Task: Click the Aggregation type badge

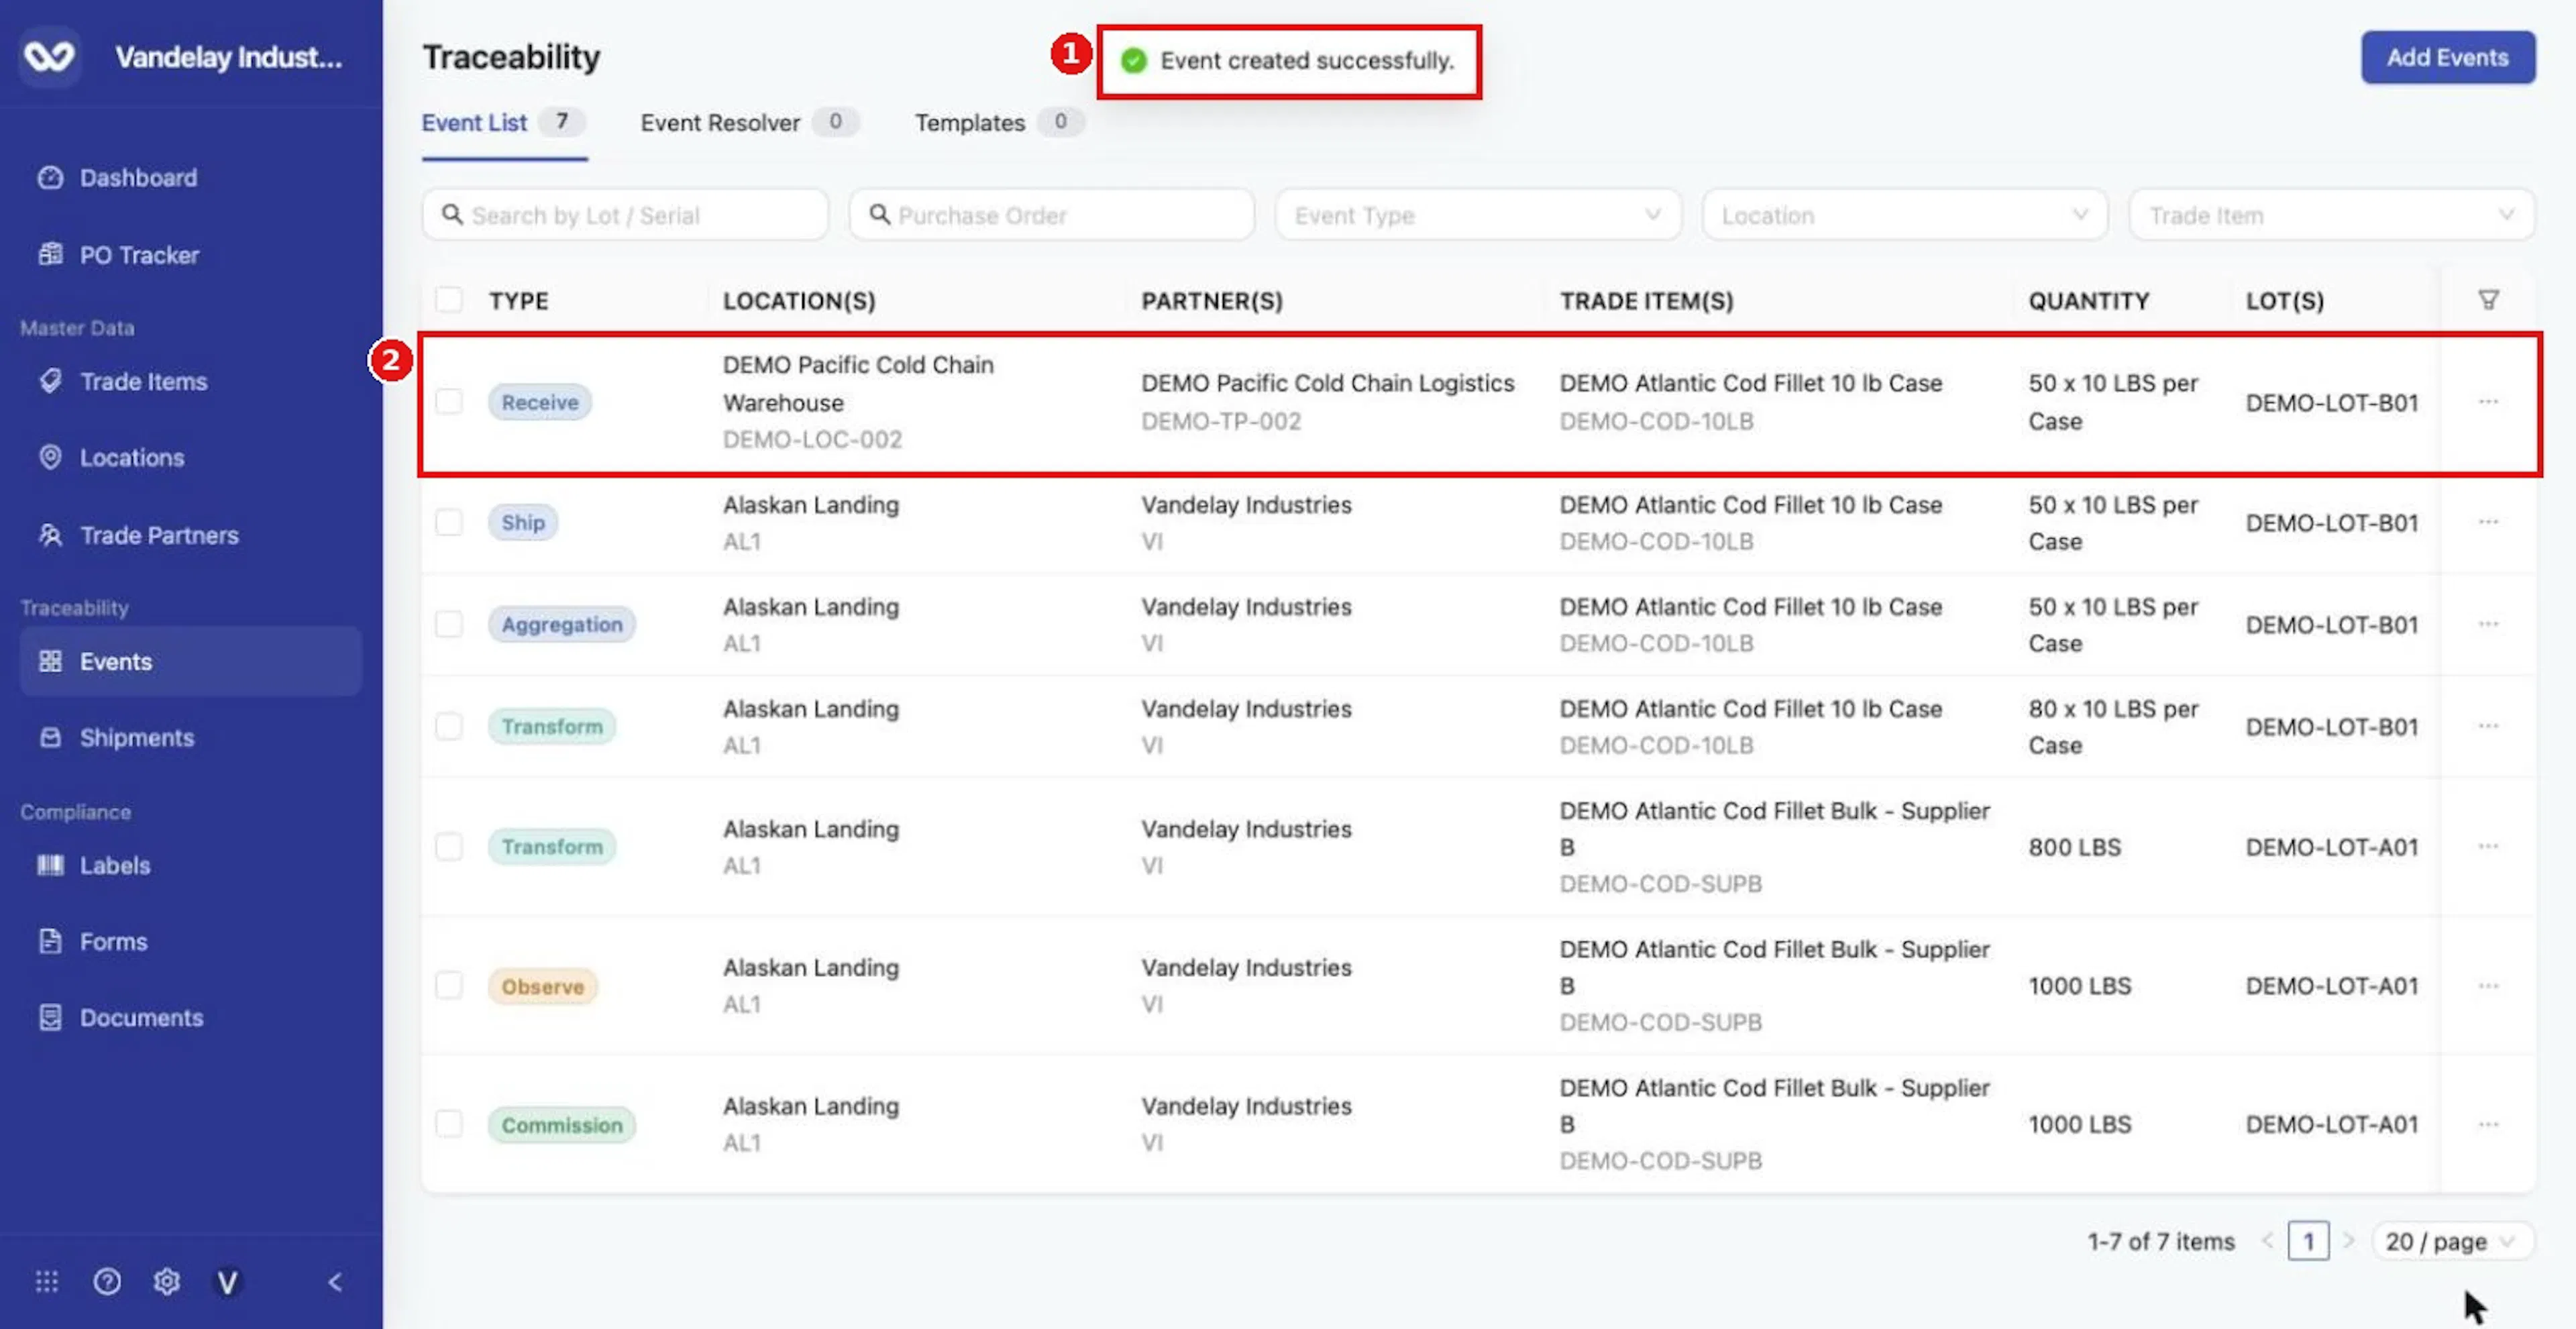Action: pyautogui.click(x=562, y=624)
